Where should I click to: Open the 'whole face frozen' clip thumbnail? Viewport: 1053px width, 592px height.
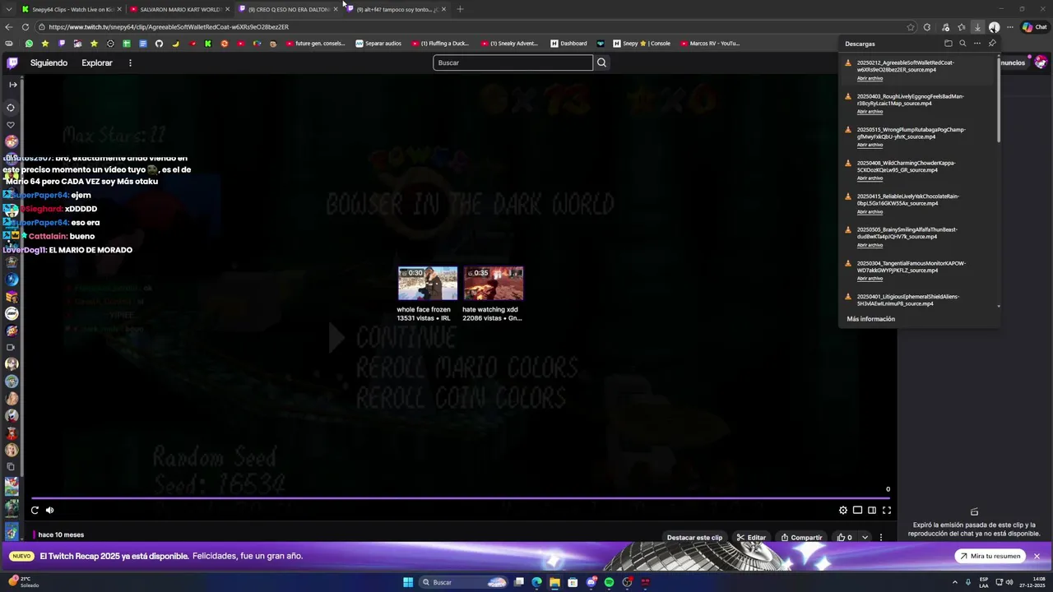tap(427, 284)
